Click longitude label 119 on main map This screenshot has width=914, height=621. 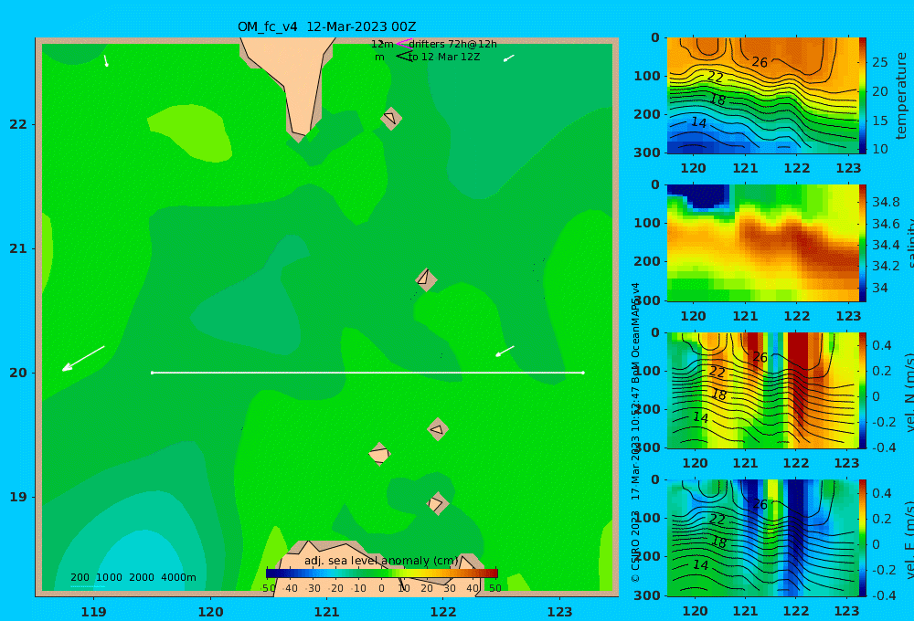93,612
